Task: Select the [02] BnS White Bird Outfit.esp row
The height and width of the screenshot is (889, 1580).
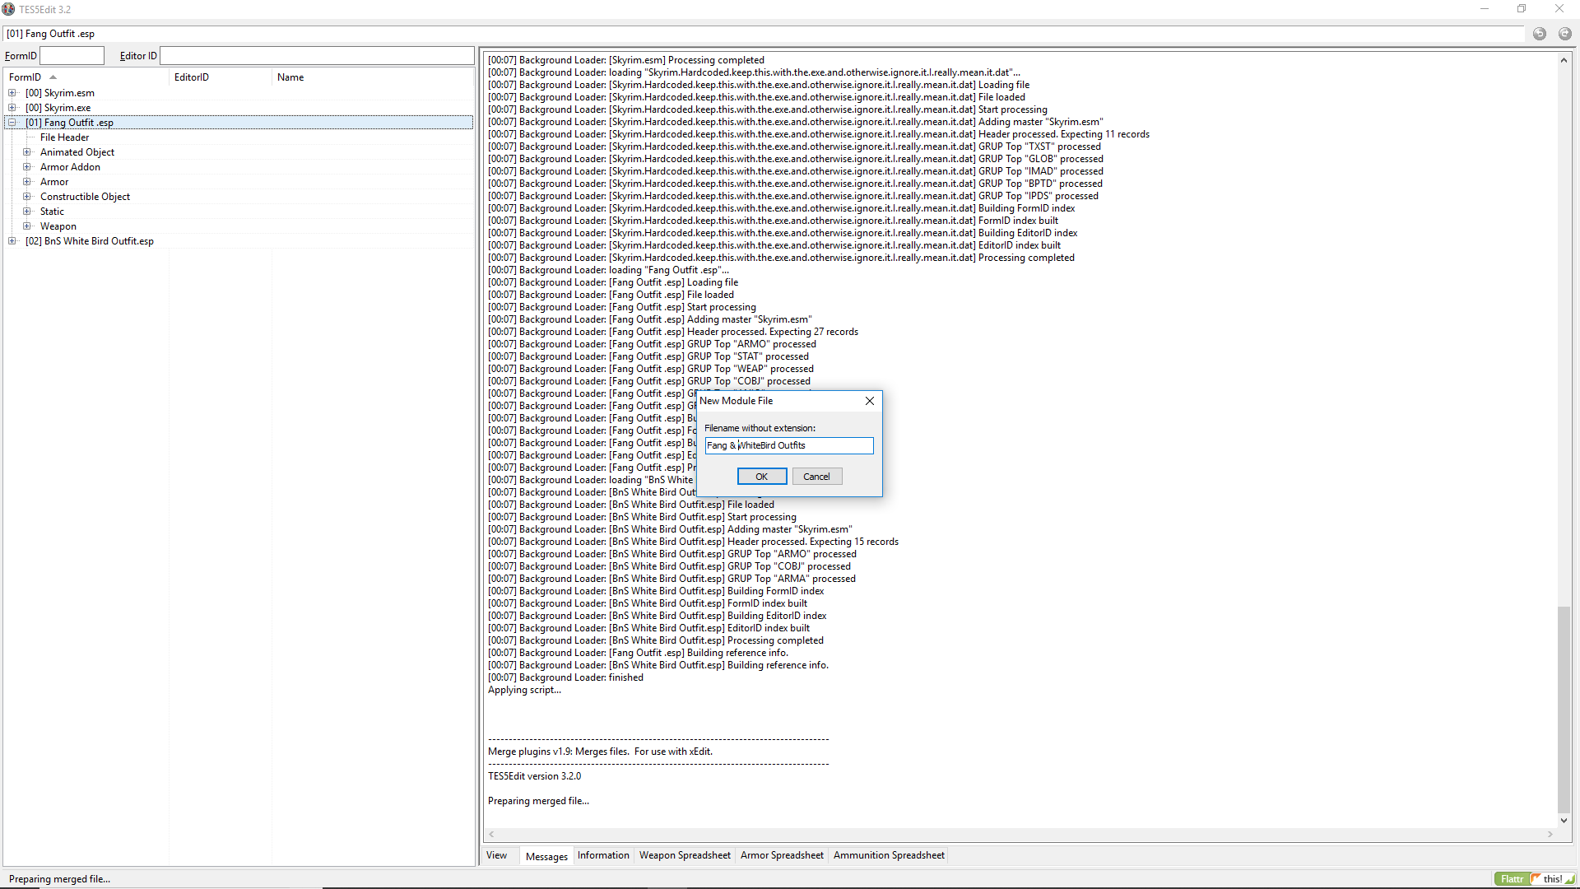Action: pos(239,241)
